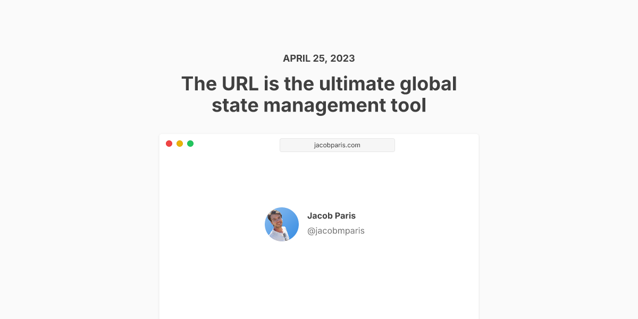The height and width of the screenshot is (319, 638).
Task: Click the first name "Jacob" beside the avatar
Action: [319, 216]
